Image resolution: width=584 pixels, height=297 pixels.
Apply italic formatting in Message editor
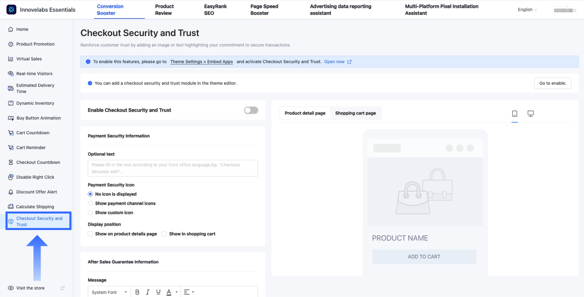(x=148, y=292)
